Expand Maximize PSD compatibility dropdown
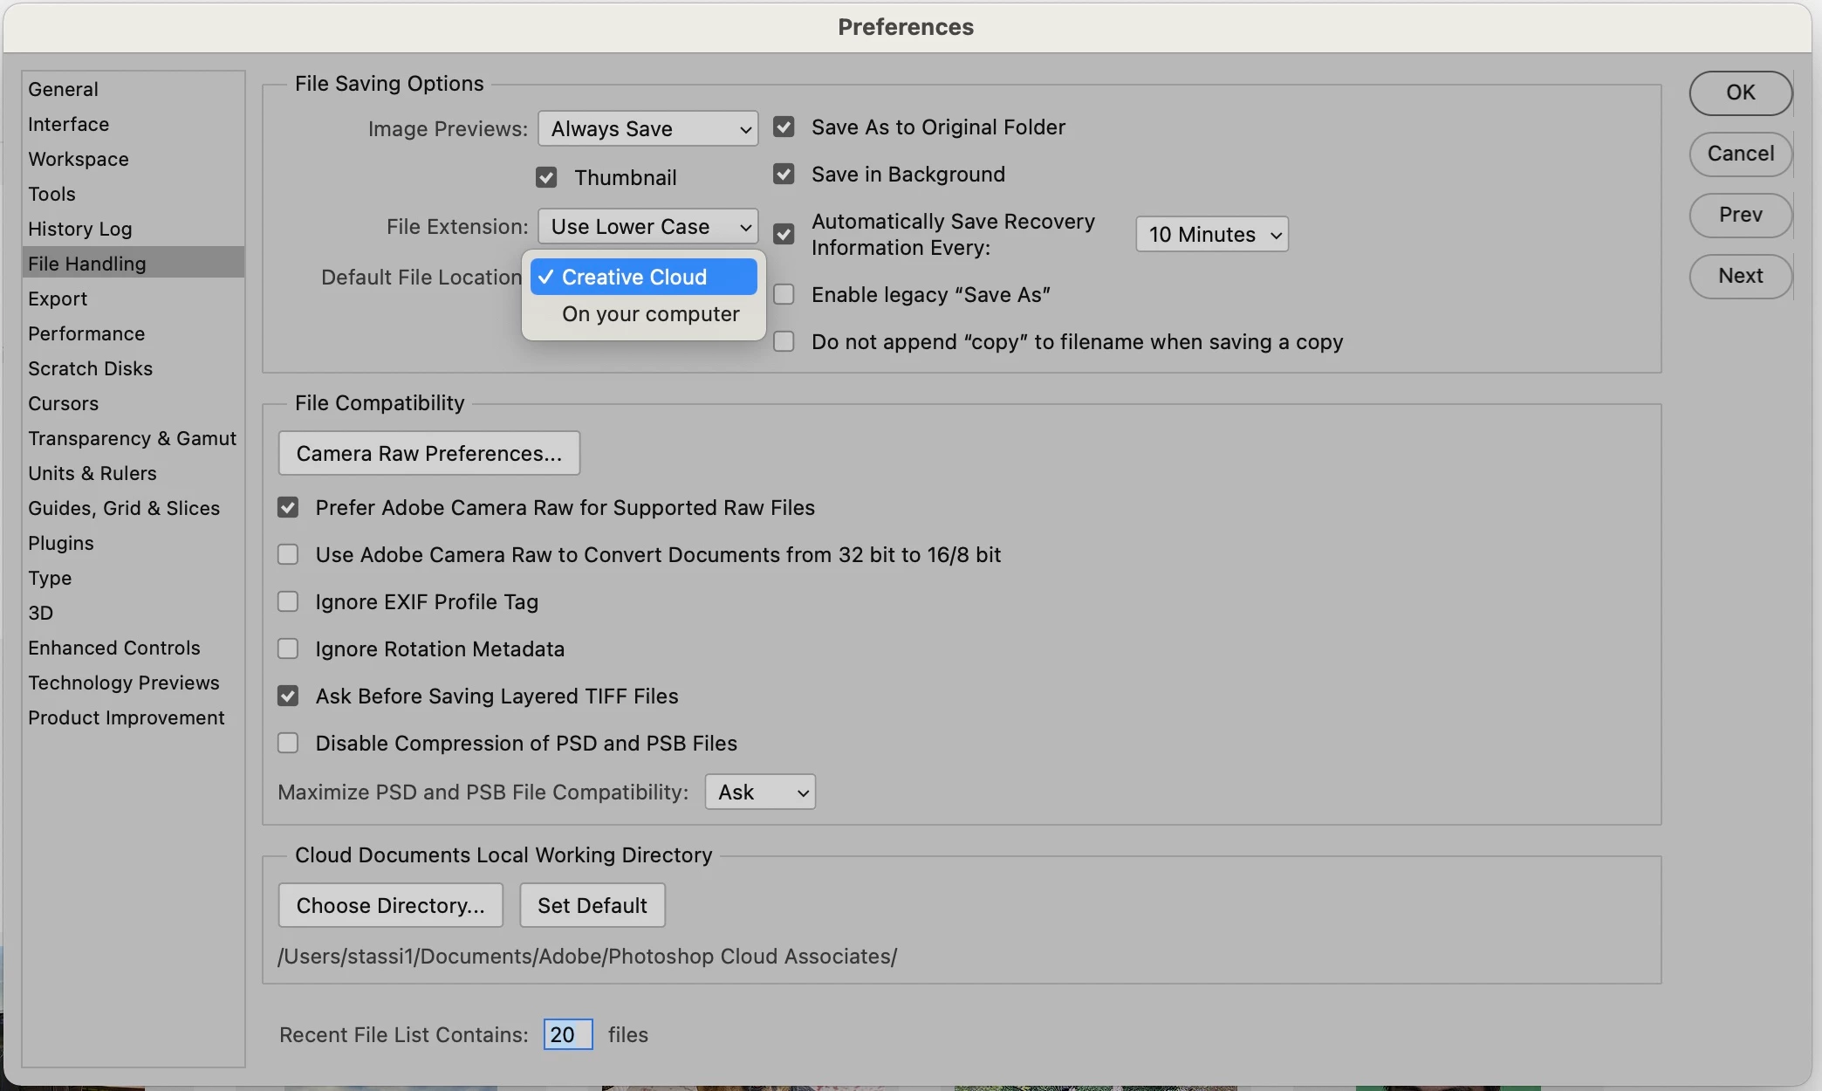 click(759, 793)
